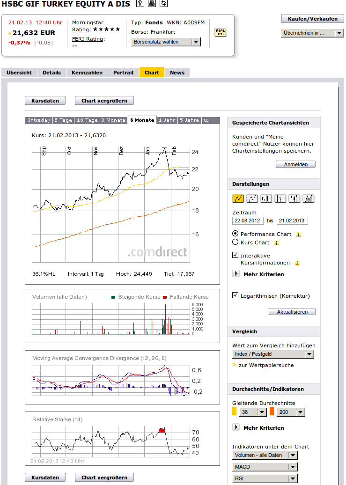Click the top Chart vergrößern button

(104, 101)
